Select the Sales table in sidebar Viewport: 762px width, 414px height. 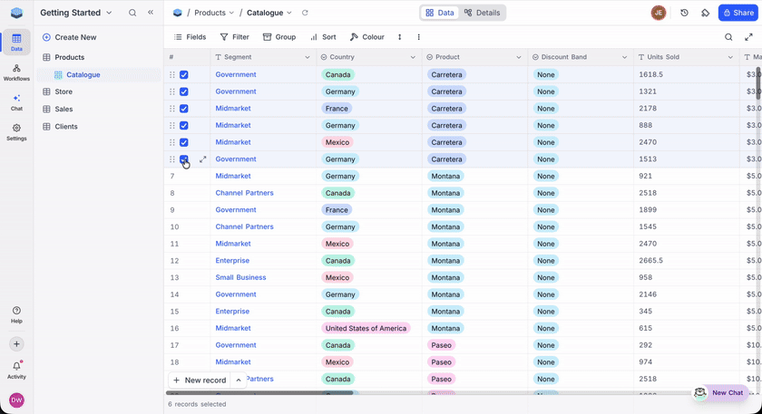tap(63, 109)
